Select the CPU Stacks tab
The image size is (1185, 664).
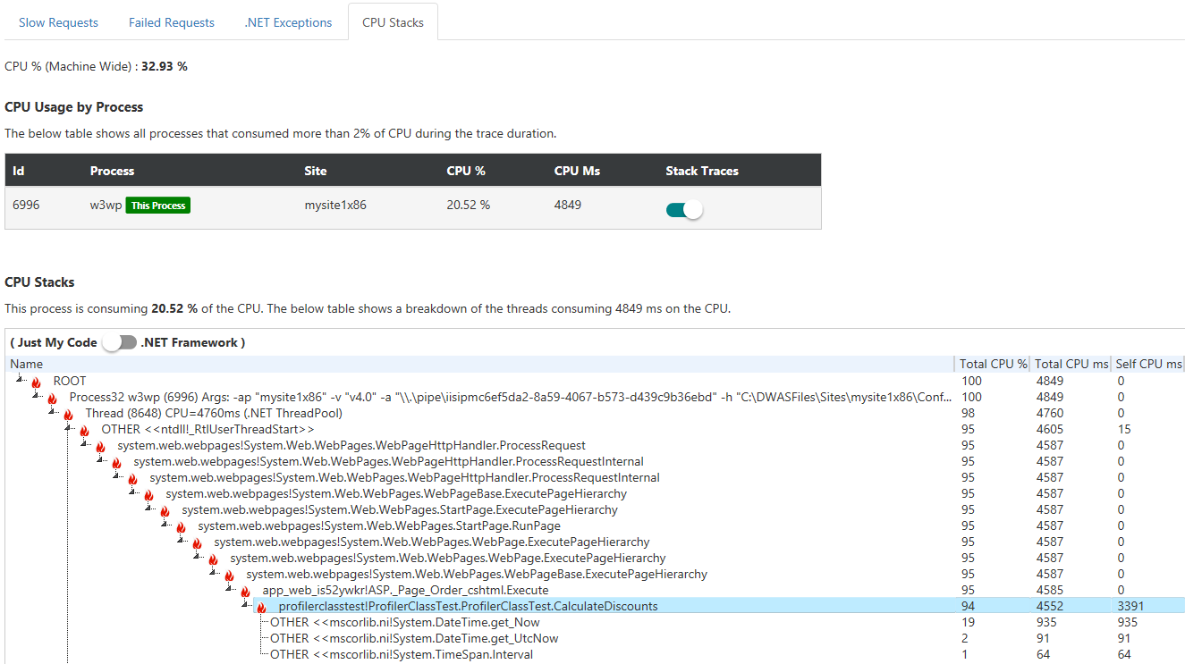click(x=393, y=22)
